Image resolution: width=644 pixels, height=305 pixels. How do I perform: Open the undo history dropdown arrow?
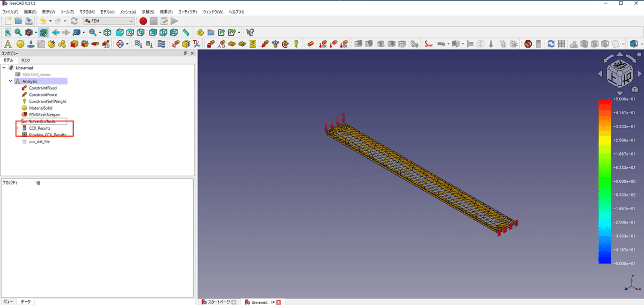point(50,21)
